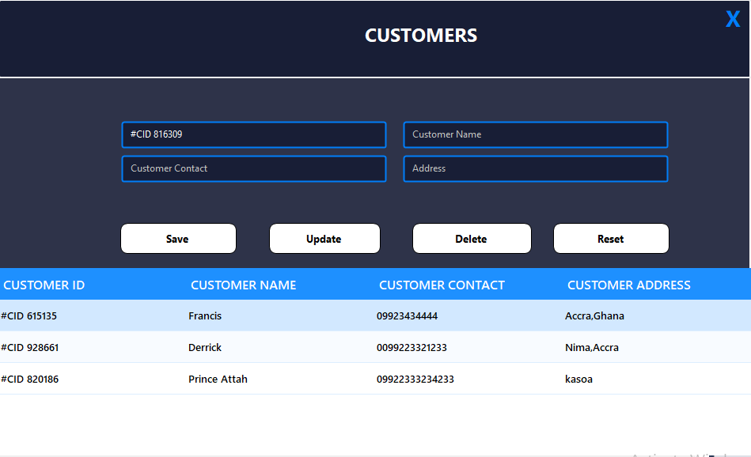Click the Save button
This screenshot has height=457, width=751.
point(177,238)
